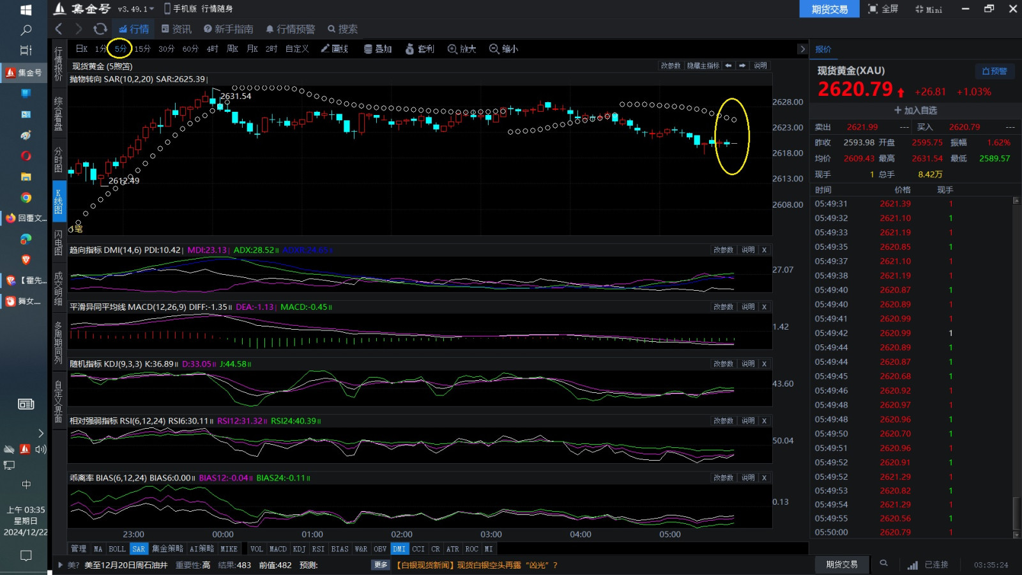
Task: Open the 叠加 overlay tool
Action: coord(378,49)
